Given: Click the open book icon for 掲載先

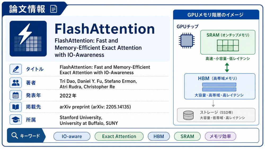Looking at the screenshot, I should click(x=16, y=107).
